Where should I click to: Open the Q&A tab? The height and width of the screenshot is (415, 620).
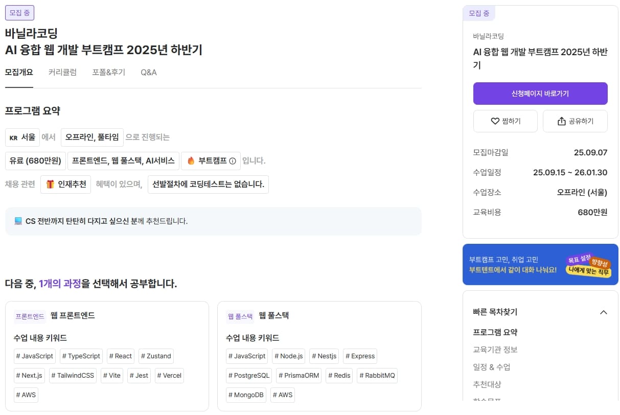point(148,72)
